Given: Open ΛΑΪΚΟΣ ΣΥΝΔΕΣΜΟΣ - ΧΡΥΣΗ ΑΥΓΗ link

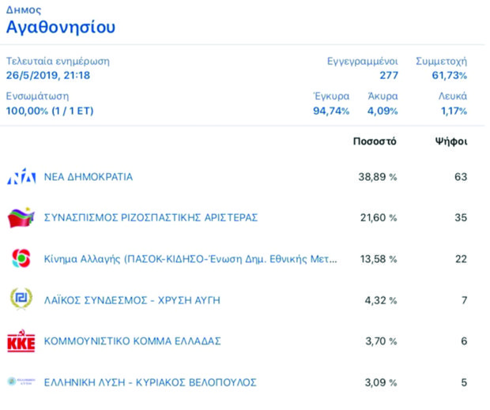Looking at the screenshot, I should 132,300.
